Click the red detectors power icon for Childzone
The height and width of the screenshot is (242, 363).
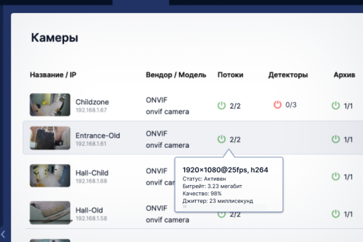pyautogui.click(x=277, y=105)
